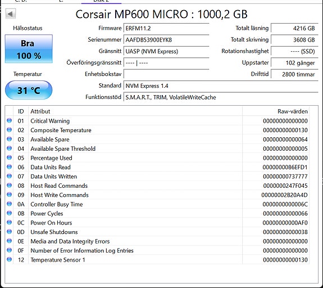
Task: Select Number of Error Information Log Entries text
Action: [x=82, y=250]
